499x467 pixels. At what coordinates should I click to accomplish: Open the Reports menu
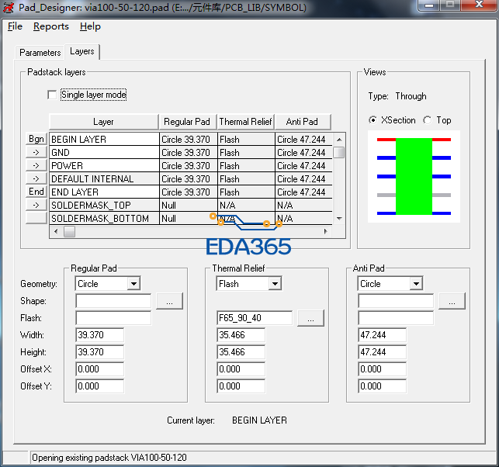(51, 26)
